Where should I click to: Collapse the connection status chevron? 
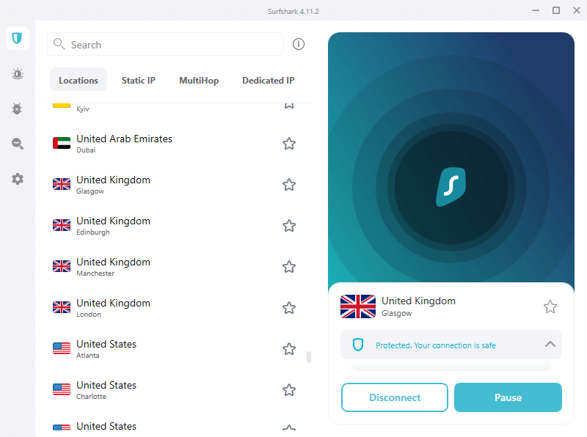click(x=550, y=344)
